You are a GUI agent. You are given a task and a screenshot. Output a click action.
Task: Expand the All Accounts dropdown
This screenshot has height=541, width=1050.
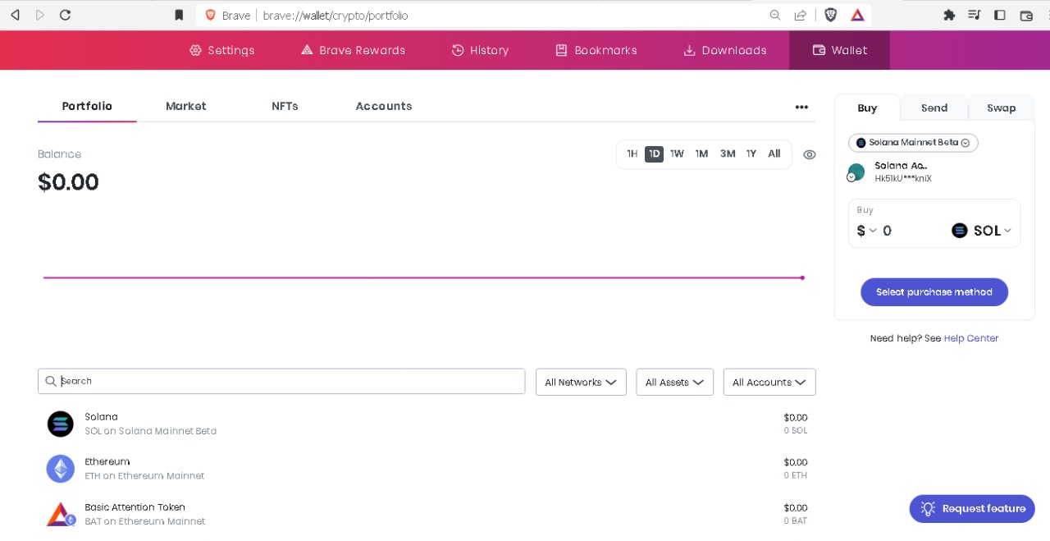(769, 382)
